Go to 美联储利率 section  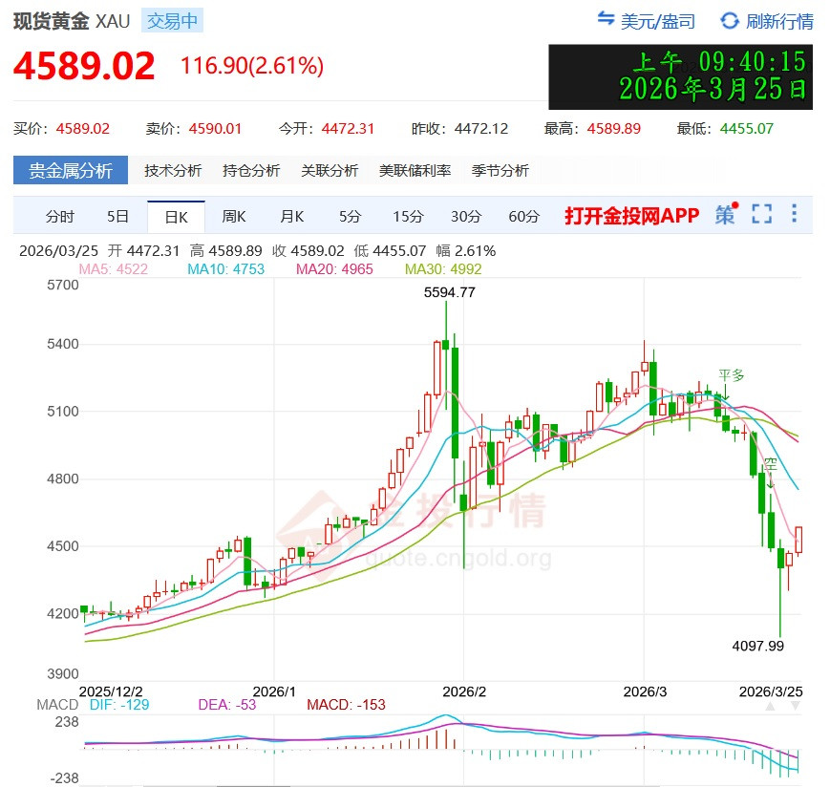(415, 171)
